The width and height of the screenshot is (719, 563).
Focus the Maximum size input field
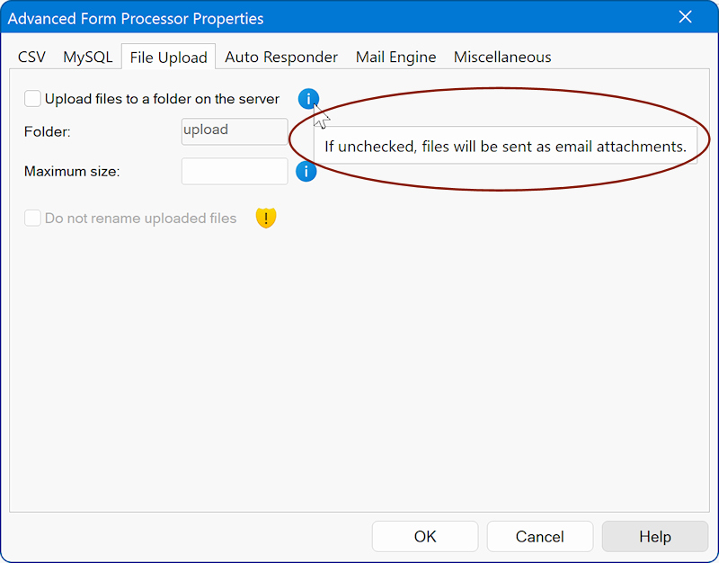point(235,172)
